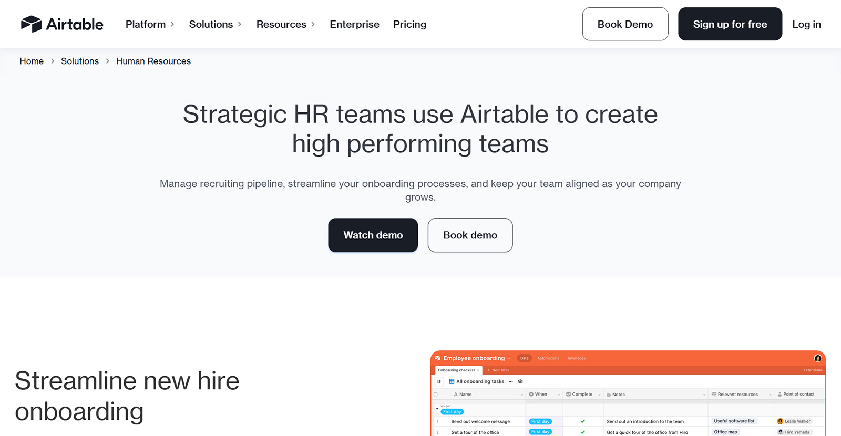The image size is (841, 436).
Task: Click the Hiro Yamada contact chip
Action: click(x=794, y=432)
